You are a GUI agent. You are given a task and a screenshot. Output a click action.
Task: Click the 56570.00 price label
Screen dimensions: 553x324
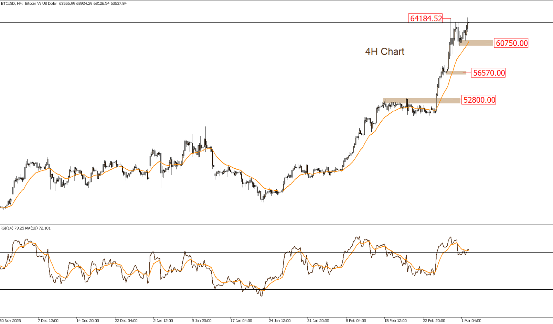pos(489,73)
